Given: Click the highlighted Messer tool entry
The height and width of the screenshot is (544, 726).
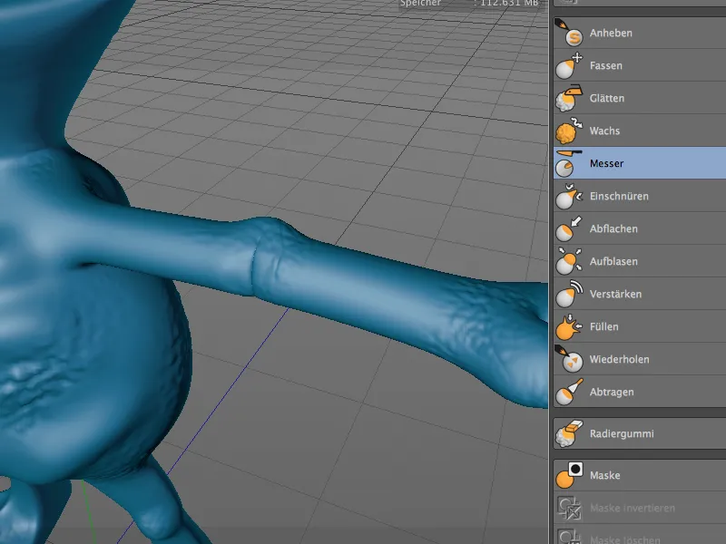Looking at the screenshot, I should [608, 163].
